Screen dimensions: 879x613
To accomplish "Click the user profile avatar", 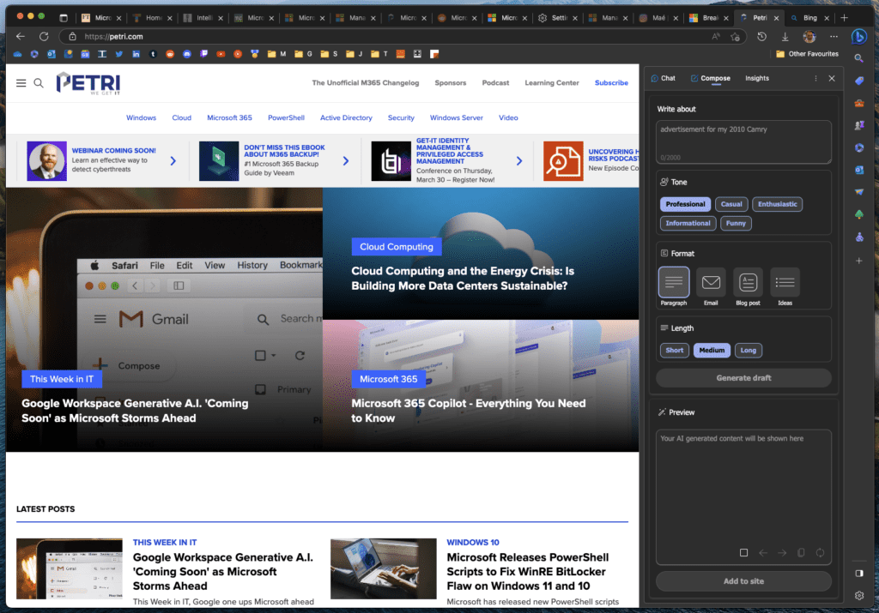I will (x=809, y=36).
